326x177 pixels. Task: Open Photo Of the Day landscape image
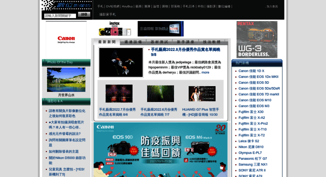click(x=66, y=80)
